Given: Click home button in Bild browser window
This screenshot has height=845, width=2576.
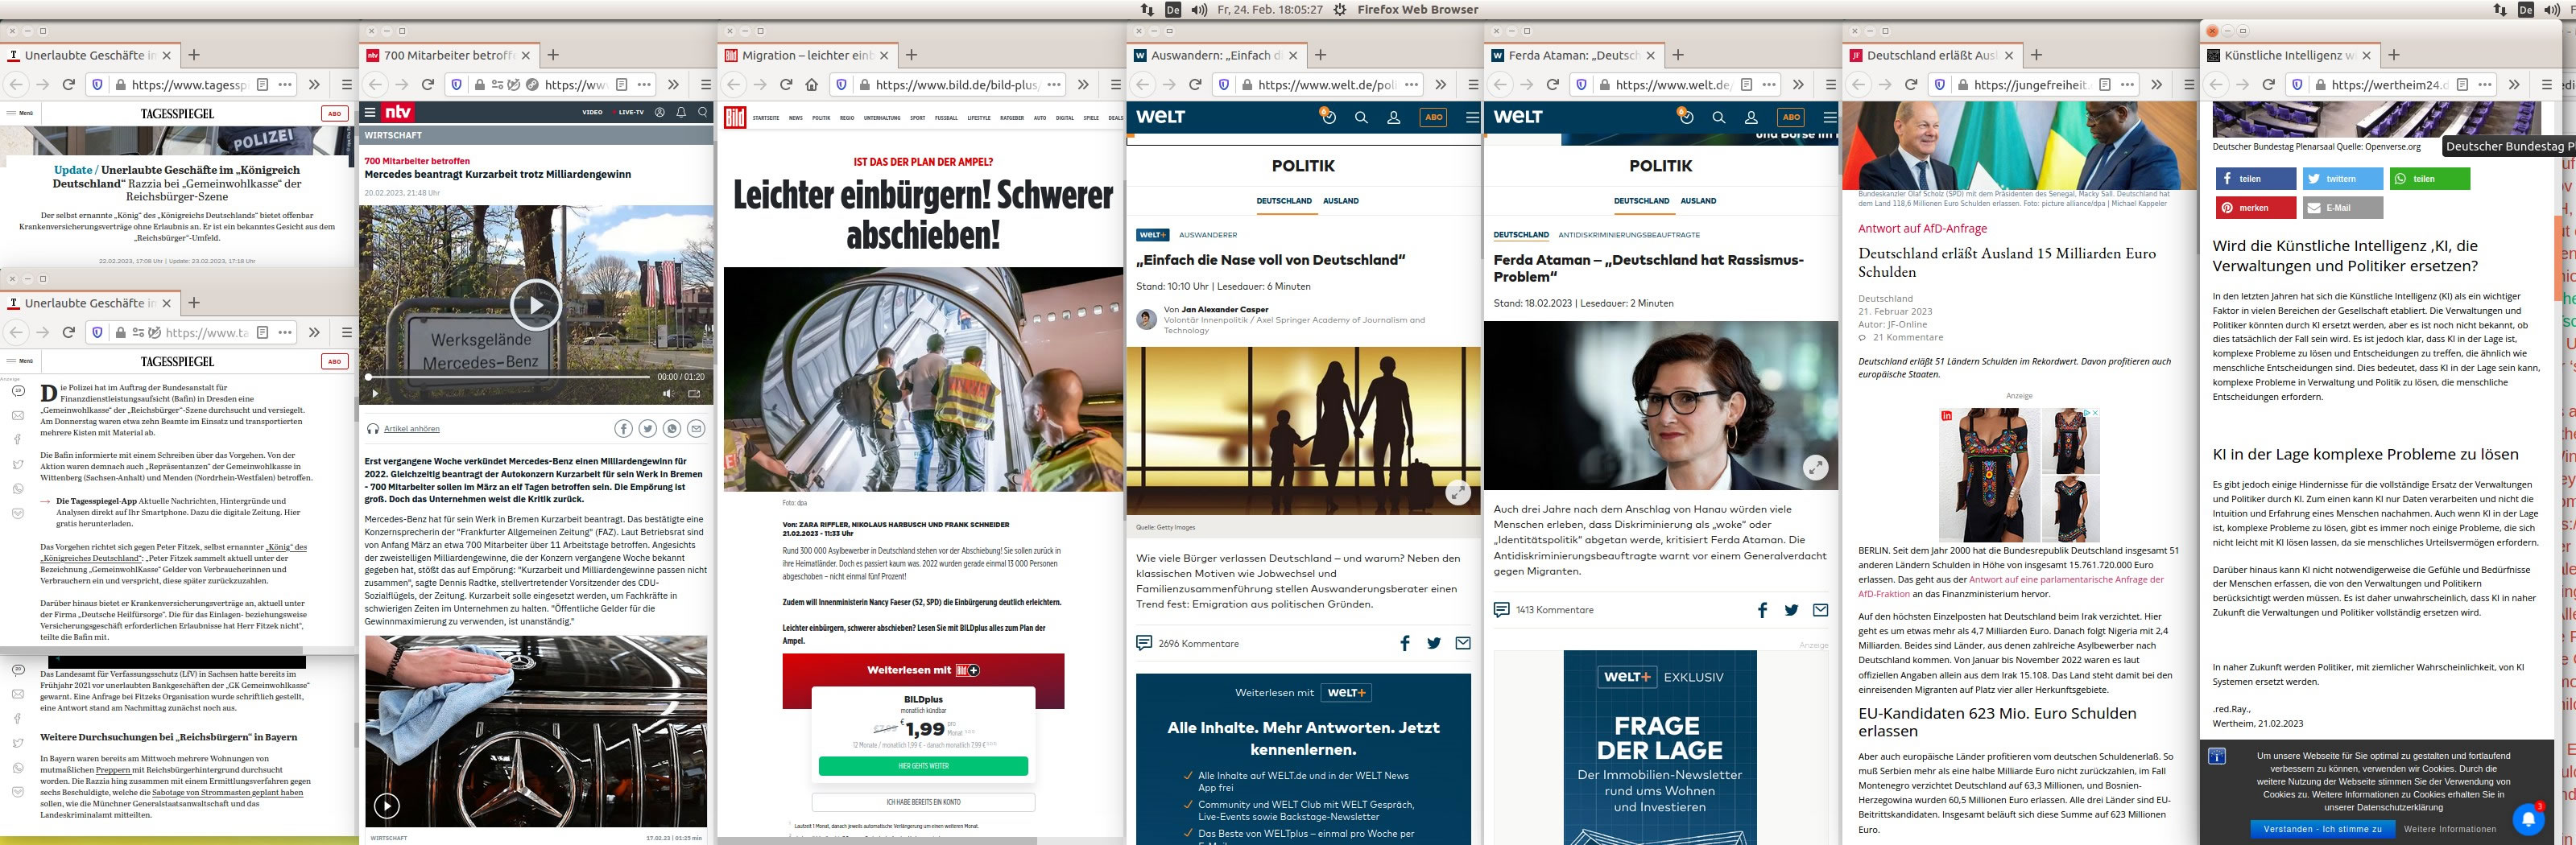Looking at the screenshot, I should pyautogui.click(x=812, y=84).
